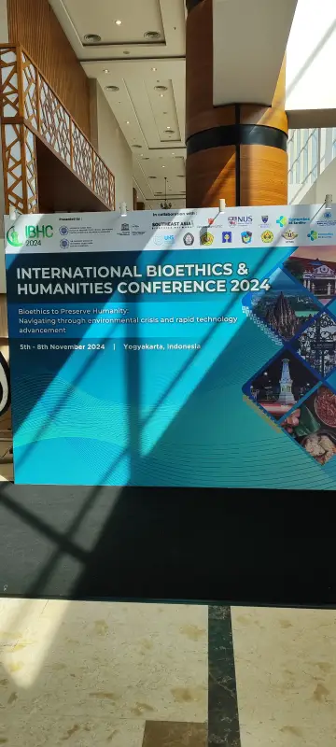Click the '5th - 8th November 2024' date
This screenshot has width=336, height=747.
coord(63,346)
